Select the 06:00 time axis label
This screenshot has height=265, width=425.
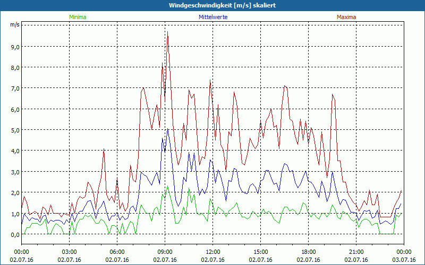pyautogui.click(x=117, y=252)
